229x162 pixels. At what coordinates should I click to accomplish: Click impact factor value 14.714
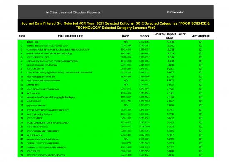click(x=170, y=53)
